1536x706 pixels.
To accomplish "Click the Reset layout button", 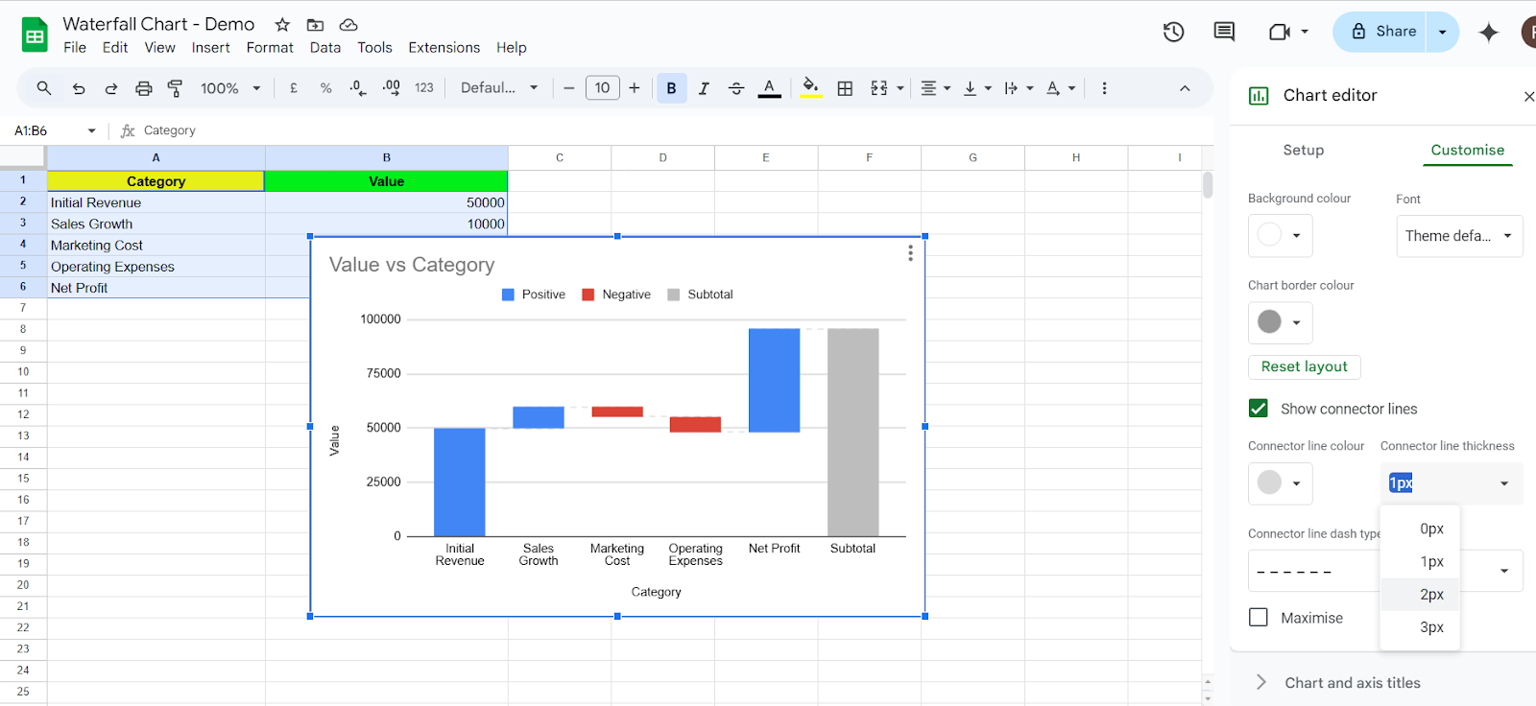I will pos(1304,367).
